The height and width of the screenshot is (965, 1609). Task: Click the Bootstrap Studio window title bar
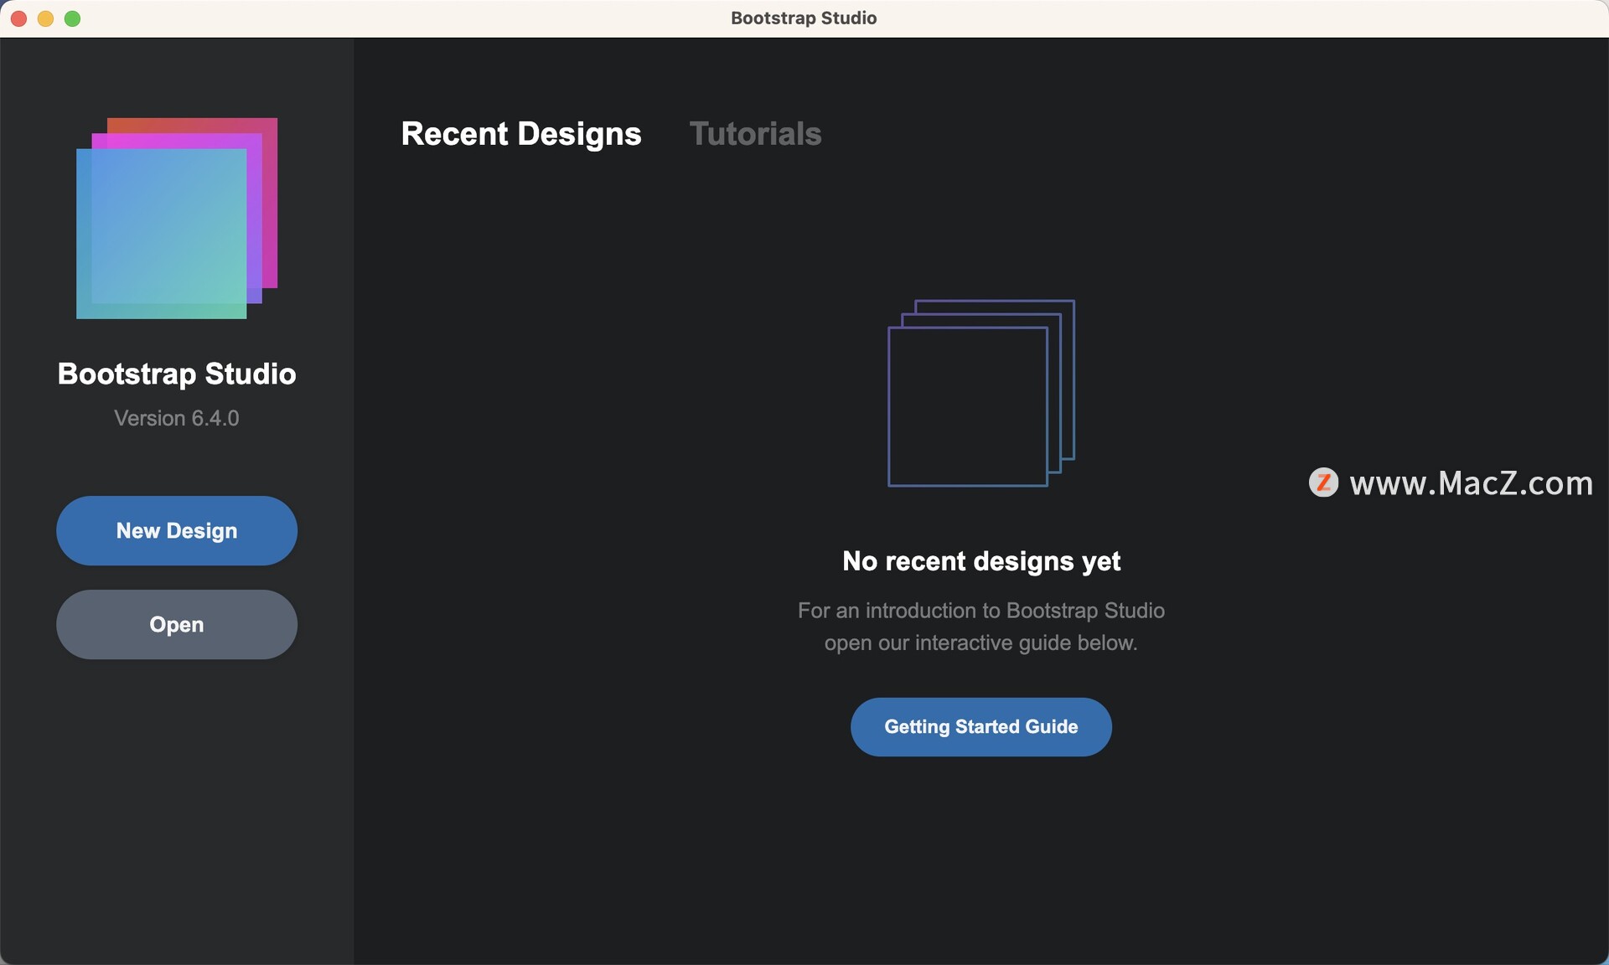click(x=804, y=18)
